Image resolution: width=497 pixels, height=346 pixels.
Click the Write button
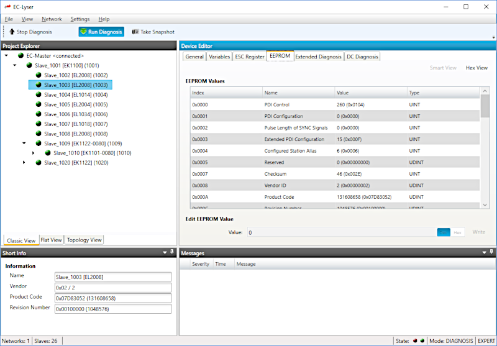coord(478,232)
